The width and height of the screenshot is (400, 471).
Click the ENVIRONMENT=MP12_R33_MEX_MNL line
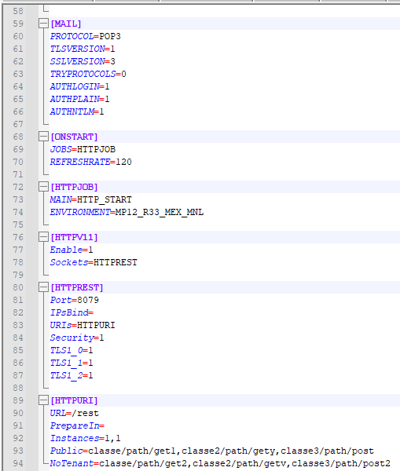[127, 212]
